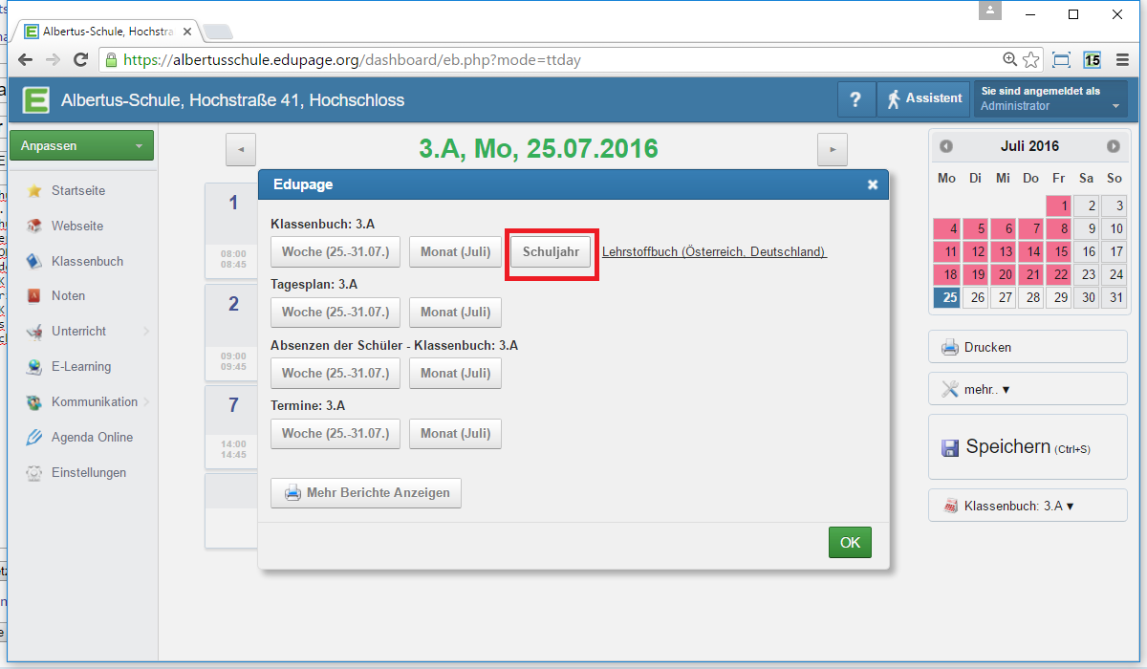This screenshot has width=1147, height=669.
Task: Open the Administrator account dropdown
Action: [x=1050, y=99]
